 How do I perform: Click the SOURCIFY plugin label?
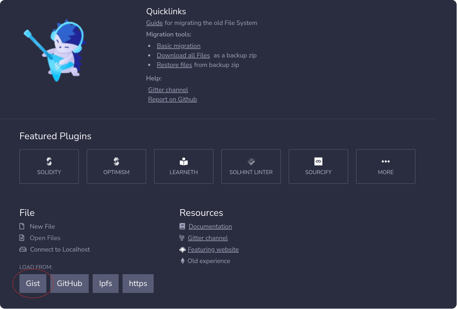318,172
